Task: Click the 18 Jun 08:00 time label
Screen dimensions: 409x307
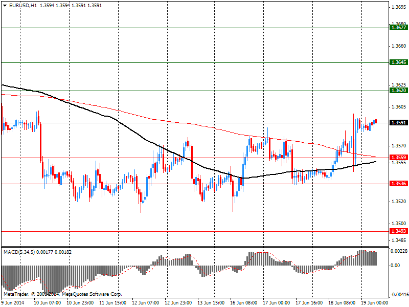Action: pos(342,303)
